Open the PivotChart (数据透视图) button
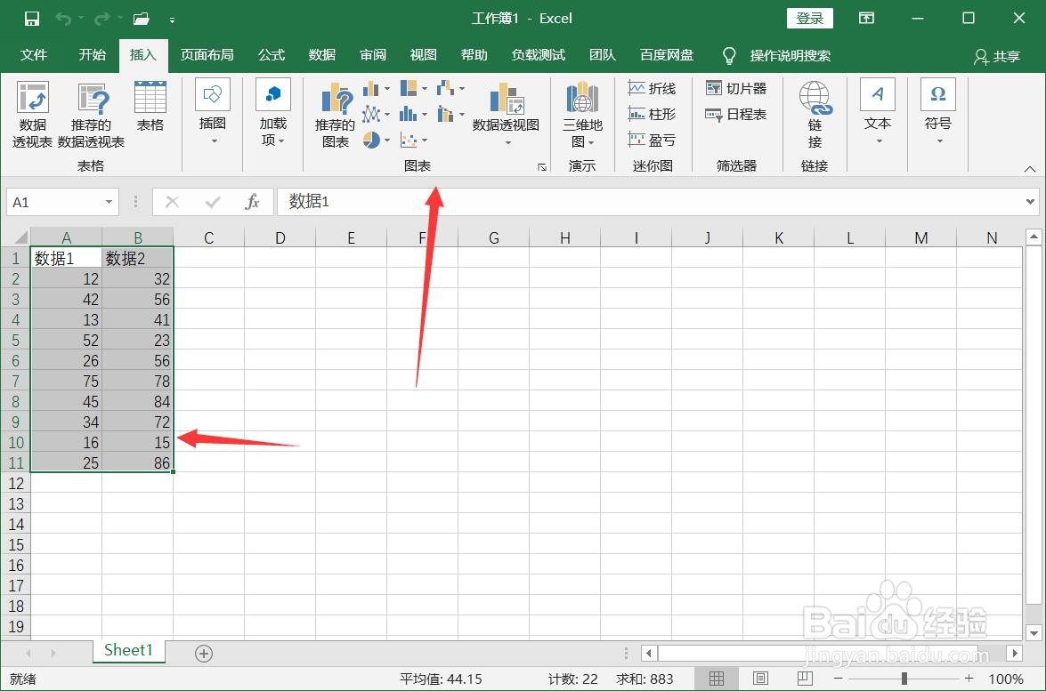Image resolution: width=1046 pixels, height=691 pixels. pos(507,113)
